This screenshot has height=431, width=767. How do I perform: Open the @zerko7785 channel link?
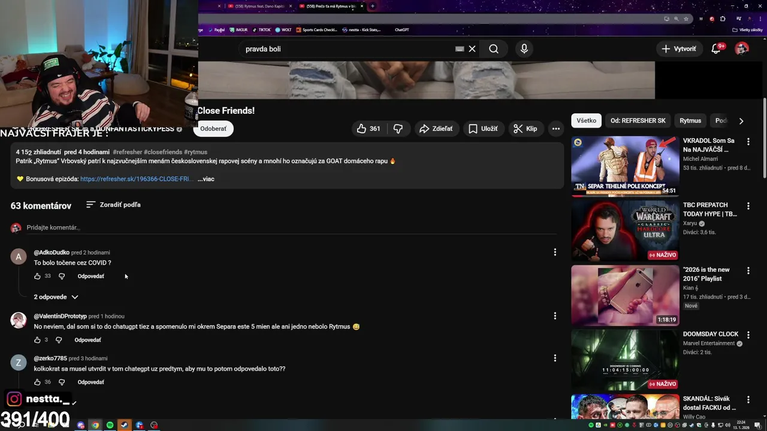coord(50,359)
